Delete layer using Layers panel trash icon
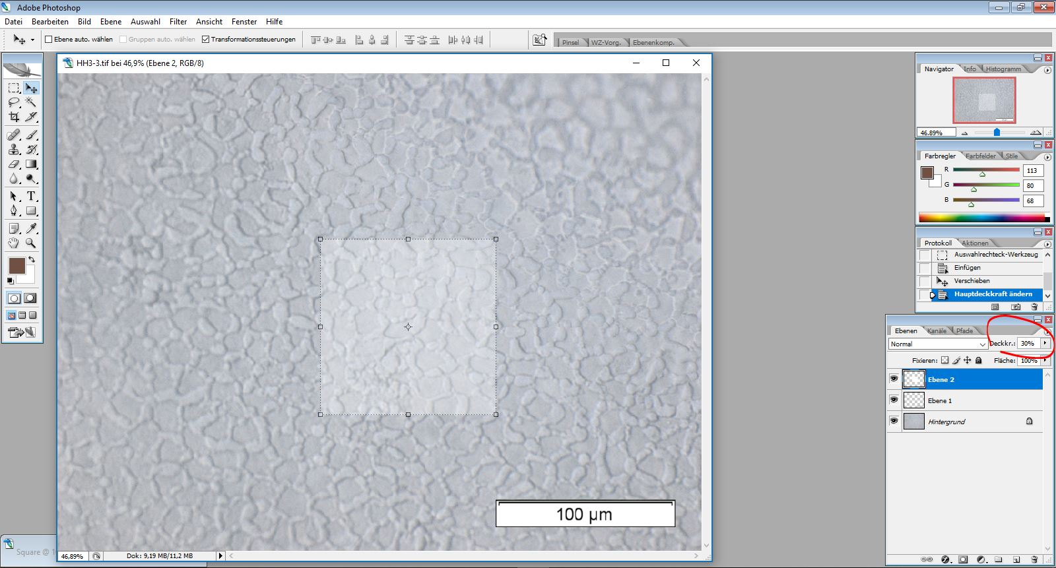This screenshot has height=568, width=1056. [1034, 559]
